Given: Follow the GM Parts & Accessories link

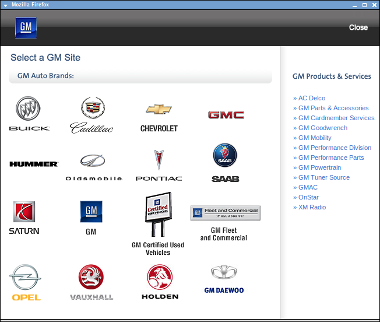Looking at the screenshot, I should [333, 108].
